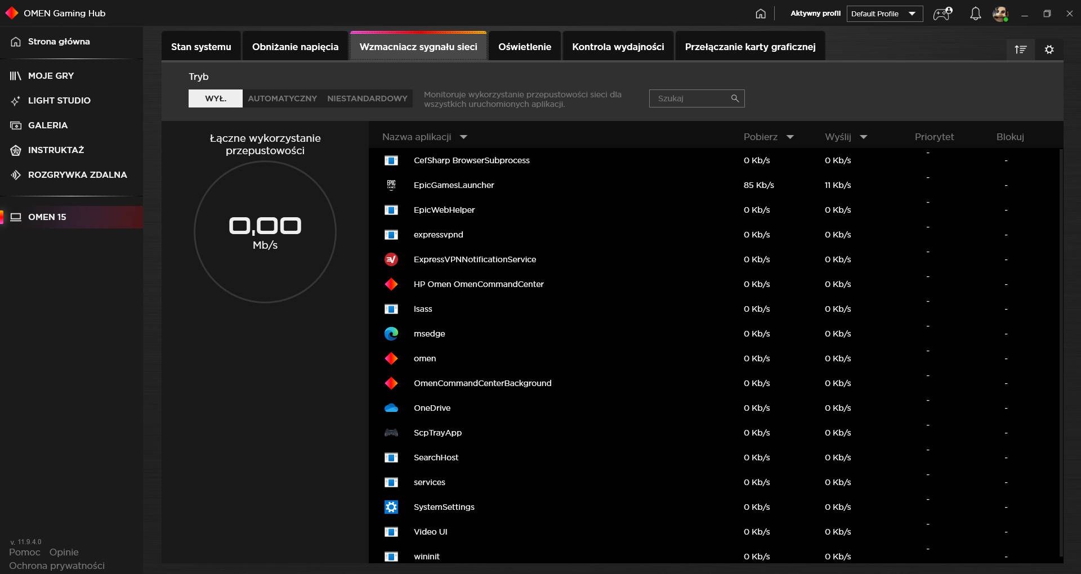Click the OneDrive cloud icon
The height and width of the screenshot is (574, 1081).
click(391, 408)
